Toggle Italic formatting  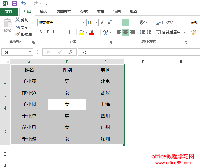[x=47, y=32]
